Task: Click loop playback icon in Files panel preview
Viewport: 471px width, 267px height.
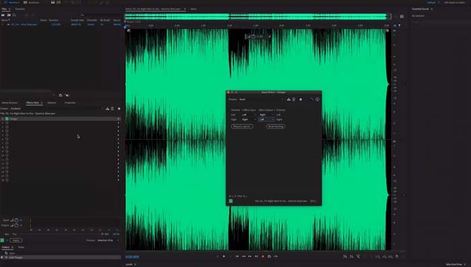Action: [x=61, y=96]
